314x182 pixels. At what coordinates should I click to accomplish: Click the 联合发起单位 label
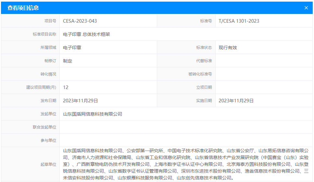[44, 127]
